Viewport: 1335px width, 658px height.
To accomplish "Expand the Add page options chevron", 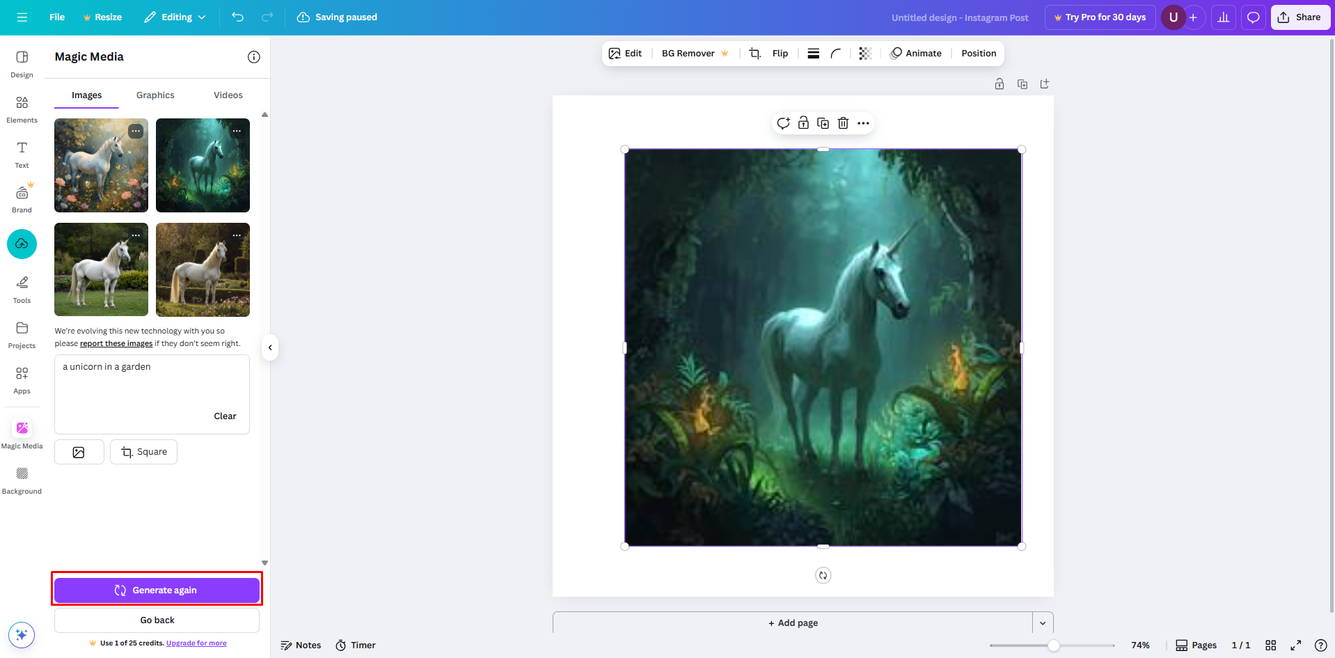I will 1043,623.
